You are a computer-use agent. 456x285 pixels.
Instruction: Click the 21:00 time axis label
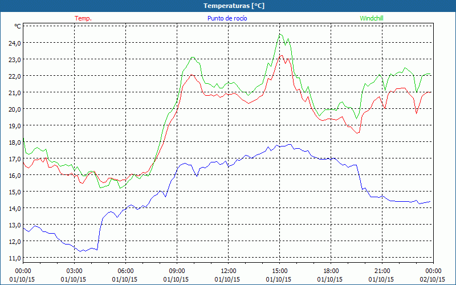tap(382, 271)
